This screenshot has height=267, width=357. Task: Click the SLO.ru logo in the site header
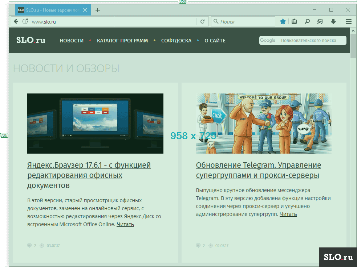(x=31, y=40)
